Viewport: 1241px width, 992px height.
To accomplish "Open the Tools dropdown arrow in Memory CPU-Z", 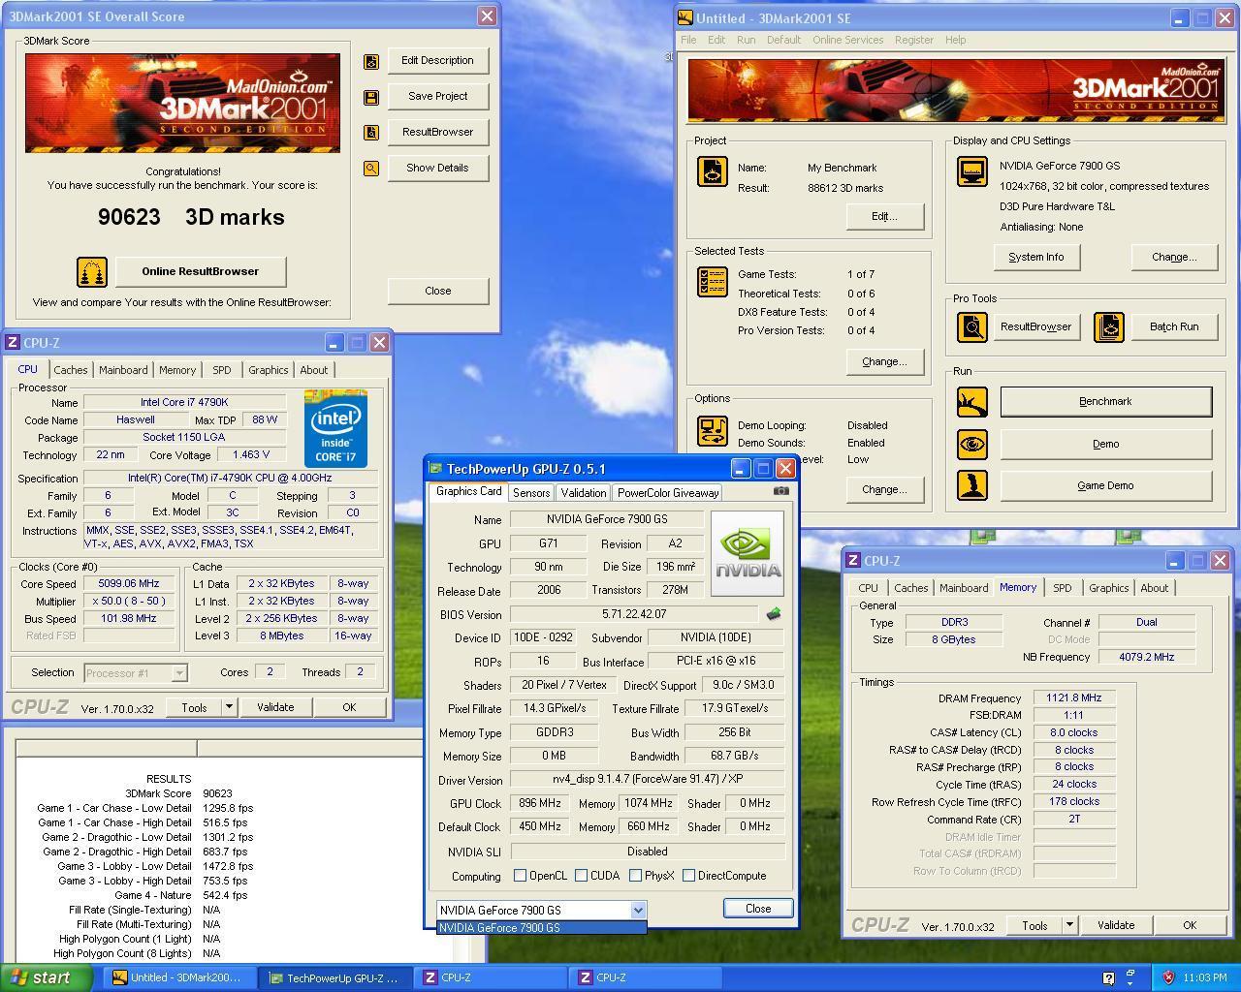I will point(1070,926).
